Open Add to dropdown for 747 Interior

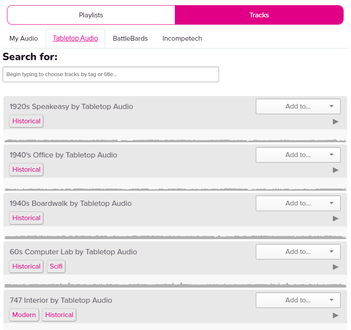pyautogui.click(x=298, y=300)
